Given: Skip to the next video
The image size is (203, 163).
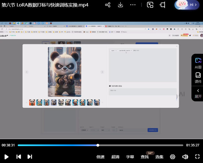Looking at the screenshot, I should point(30,157).
